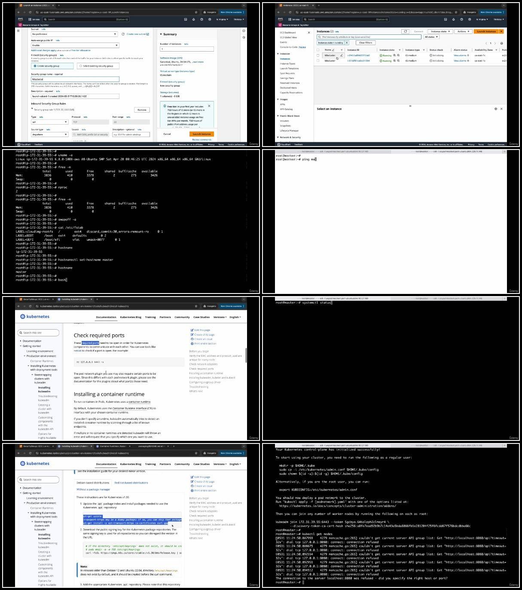The width and height of the screenshot is (522, 590).
Task: Open the Source type 'Anywhere' dropdown
Action: pos(49,135)
